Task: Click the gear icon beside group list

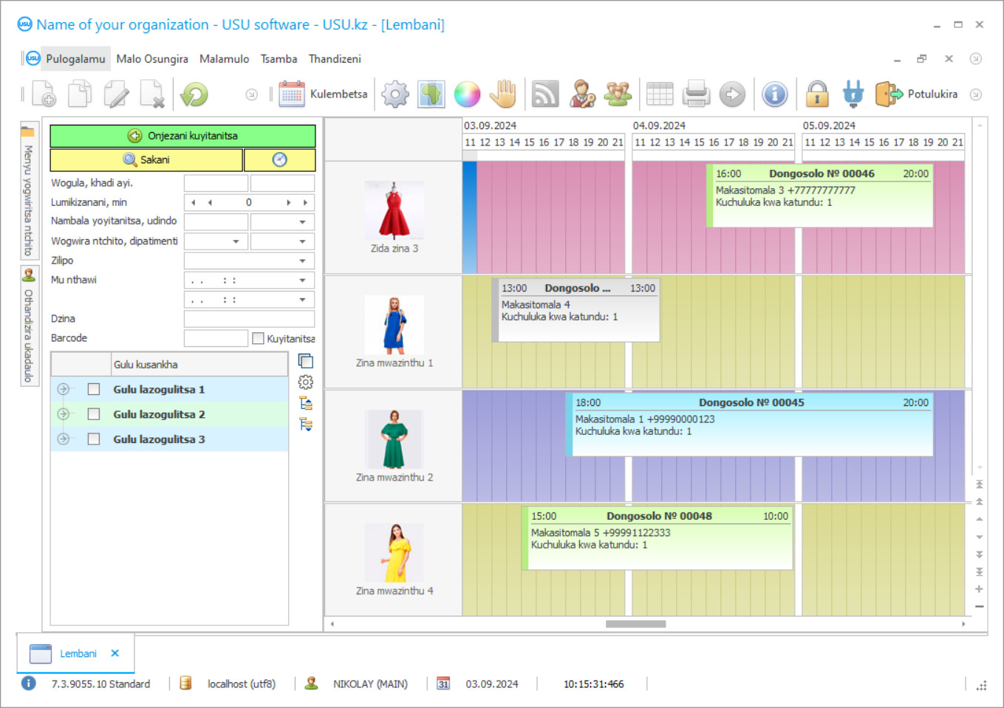Action: [306, 382]
